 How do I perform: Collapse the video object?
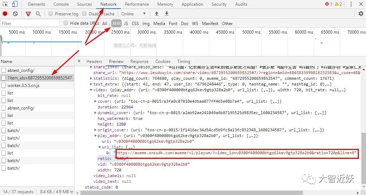point(91,90)
